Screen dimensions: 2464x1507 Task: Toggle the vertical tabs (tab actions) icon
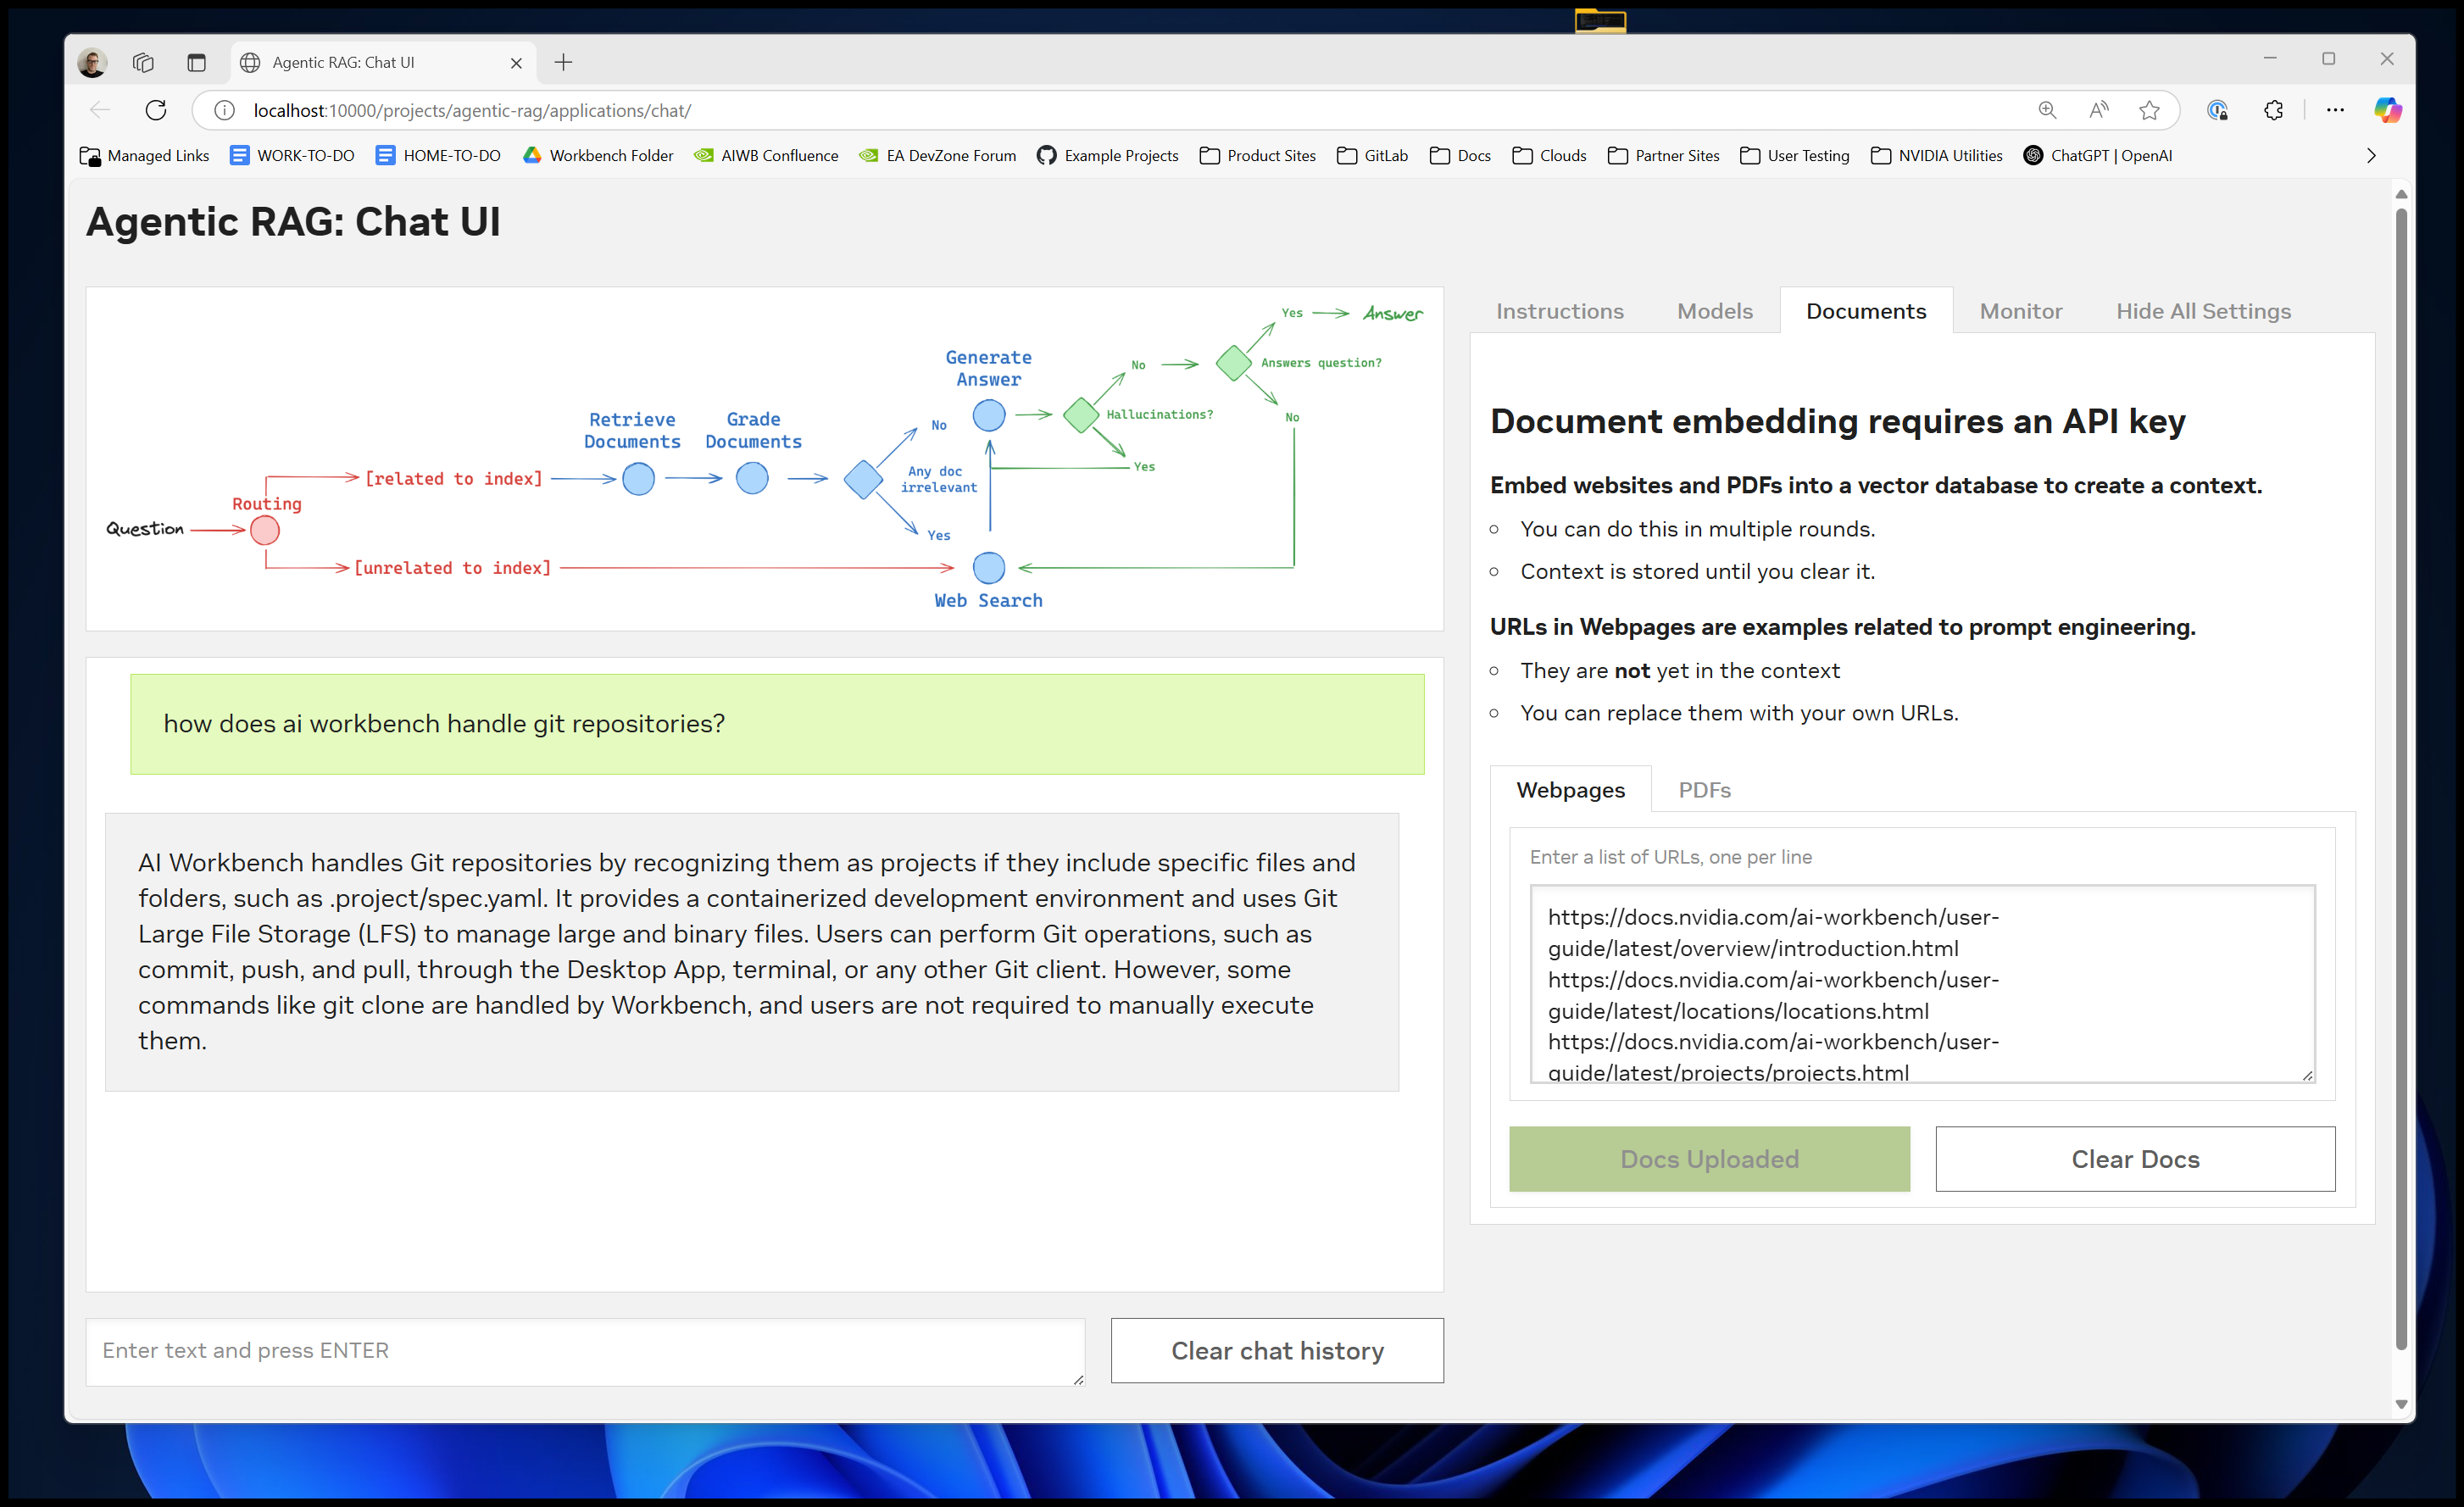[x=196, y=62]
